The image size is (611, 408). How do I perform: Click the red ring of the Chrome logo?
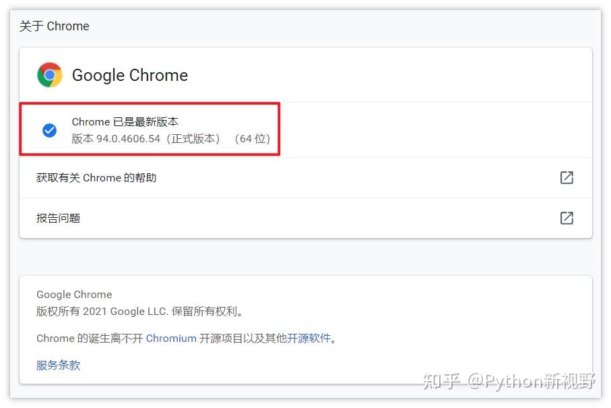[49, 65]
